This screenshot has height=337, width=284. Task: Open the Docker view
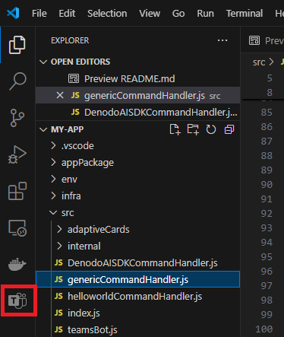click(17, 264)
